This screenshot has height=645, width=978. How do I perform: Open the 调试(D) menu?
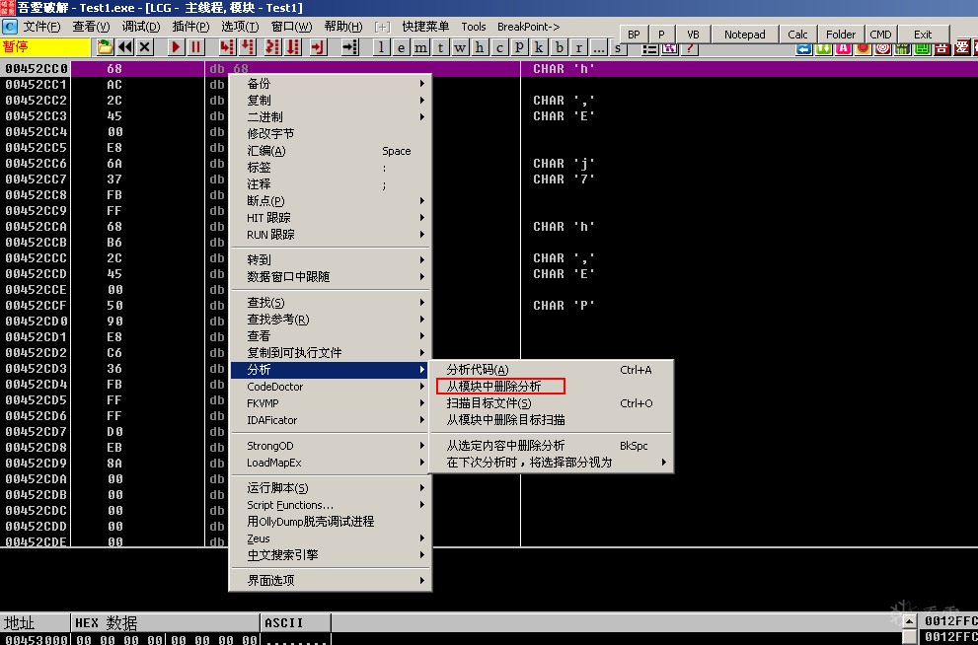pyautogui.click(x=141, y=27)
